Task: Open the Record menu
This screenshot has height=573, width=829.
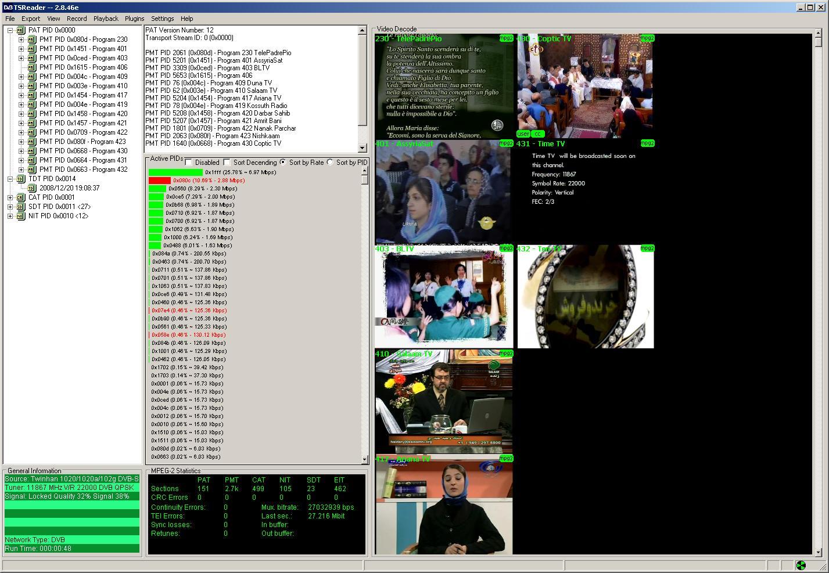Action: [77, 19]
